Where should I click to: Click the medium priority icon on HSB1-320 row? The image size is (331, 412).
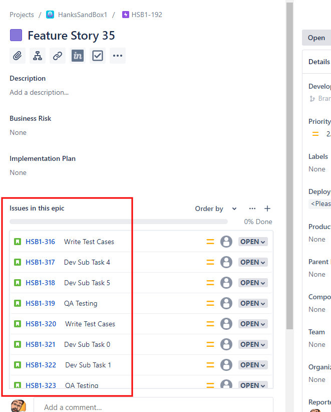click(x=210, y=324)
